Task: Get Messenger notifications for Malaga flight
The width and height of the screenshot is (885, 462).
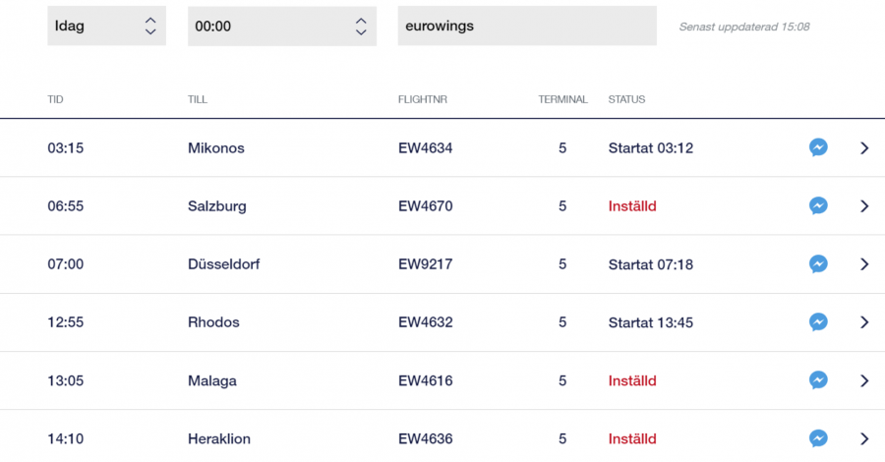Action: (817, 380)
